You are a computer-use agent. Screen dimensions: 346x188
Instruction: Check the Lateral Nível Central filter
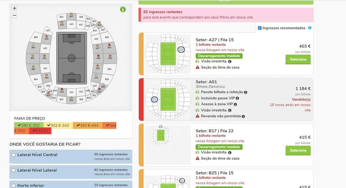coord(14,155)
